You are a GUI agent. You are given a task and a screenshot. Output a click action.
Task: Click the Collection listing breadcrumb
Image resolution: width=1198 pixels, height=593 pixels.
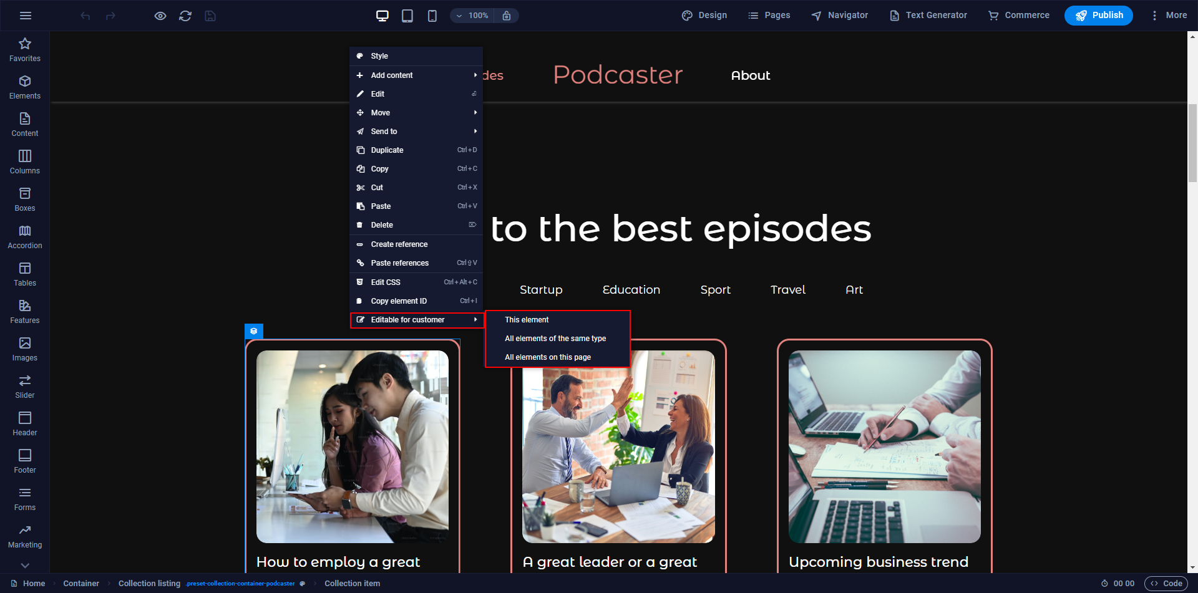coord(149,584)
